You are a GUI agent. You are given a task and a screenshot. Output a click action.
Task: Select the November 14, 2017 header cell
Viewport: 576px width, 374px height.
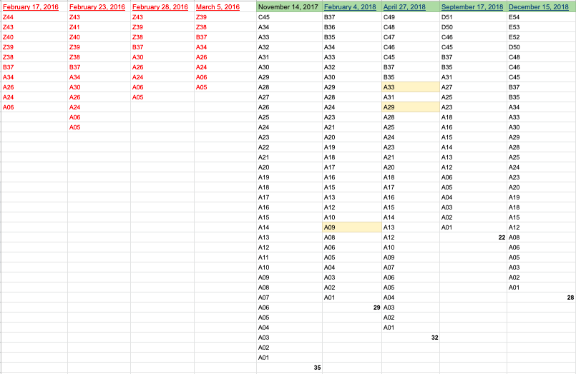(290, 7)
